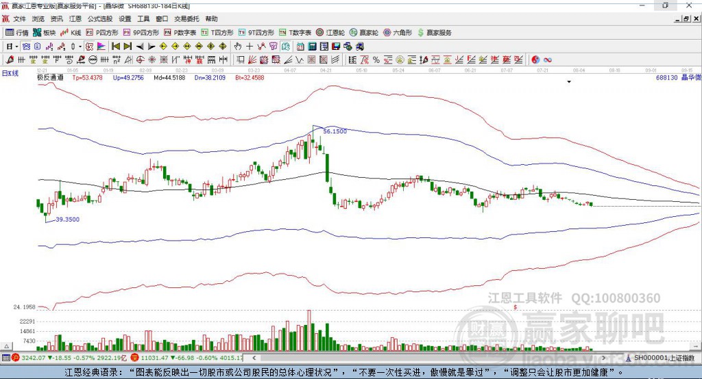Step chart left with black left arrow

[140, 47]
